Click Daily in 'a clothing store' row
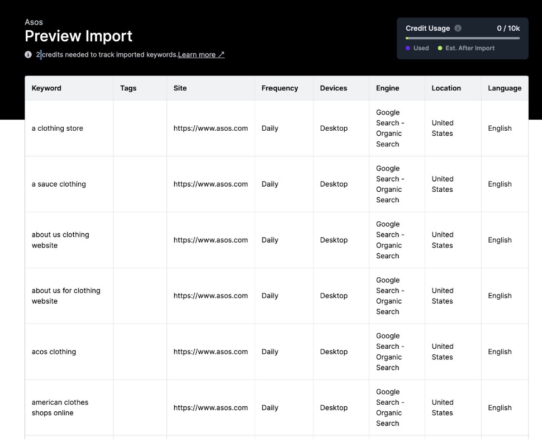 [270, 128]
